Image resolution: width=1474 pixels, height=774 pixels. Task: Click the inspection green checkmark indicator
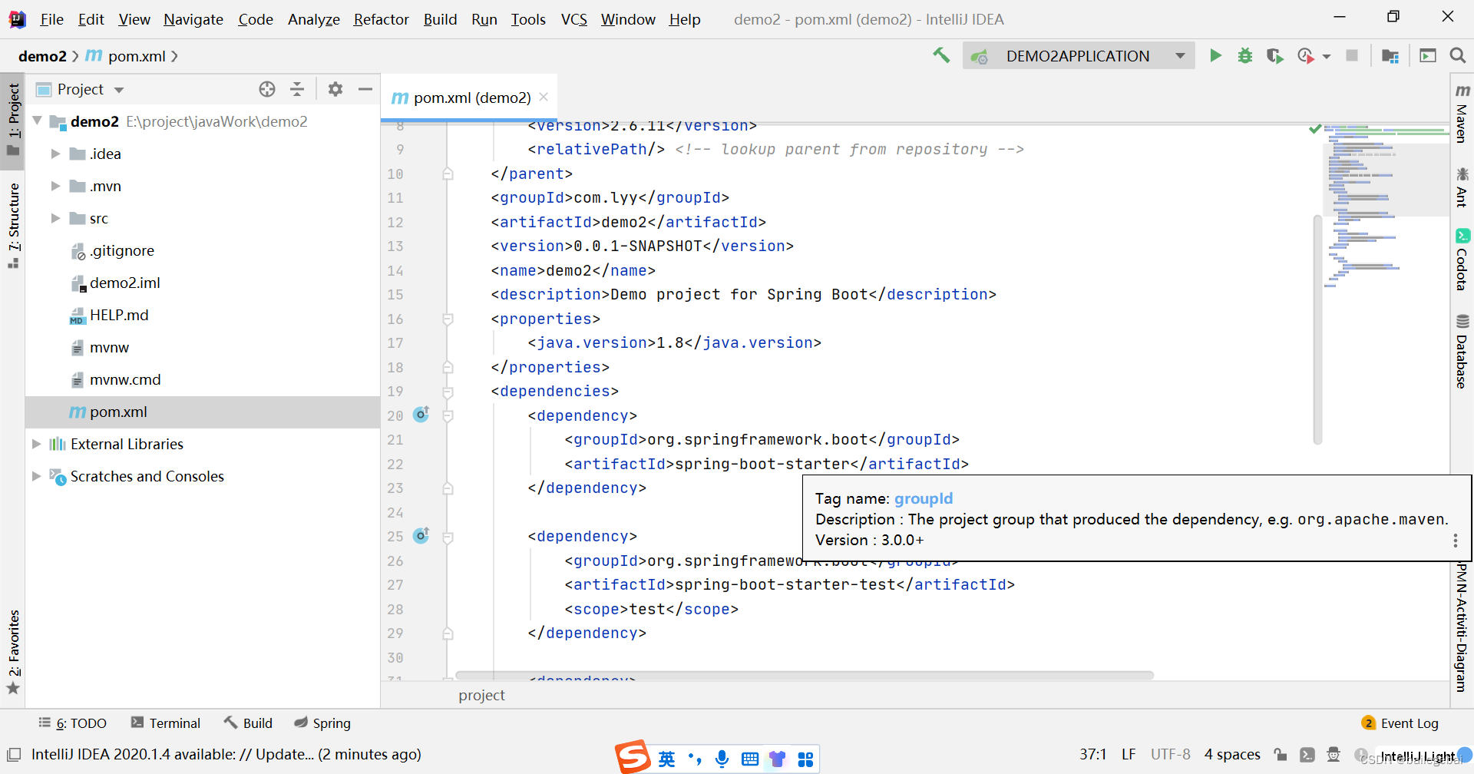click(x=1315, y=129)
